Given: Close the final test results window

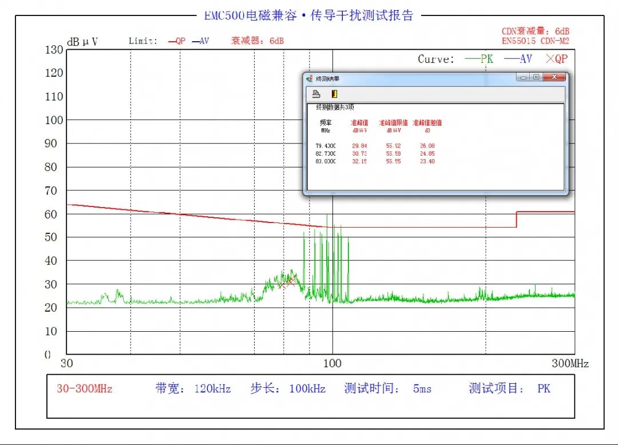Looking at the screenshot, I should tap(554, 77).
